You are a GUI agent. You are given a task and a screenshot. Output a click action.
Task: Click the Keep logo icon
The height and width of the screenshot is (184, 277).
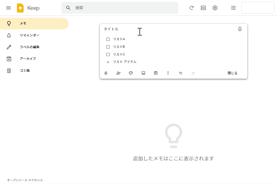pyautogui.click(x=20, y=8)
